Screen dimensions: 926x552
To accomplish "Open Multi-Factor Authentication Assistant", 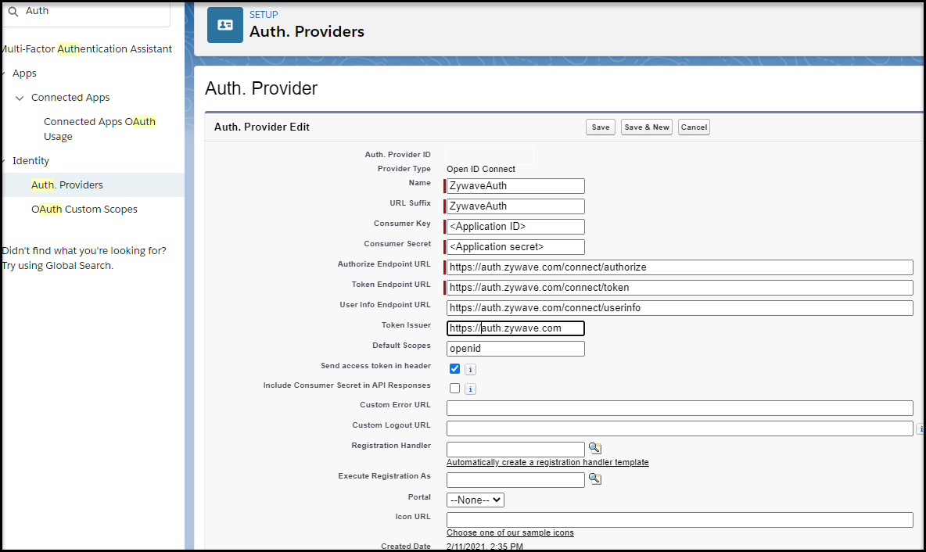I will (87, 49).
